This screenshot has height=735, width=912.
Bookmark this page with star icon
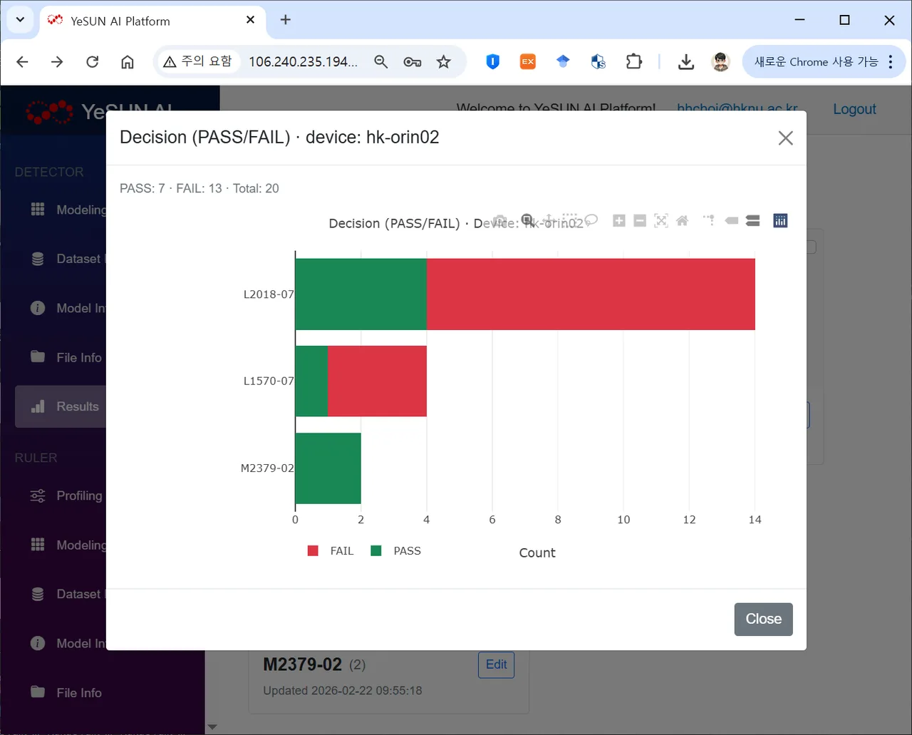(x=444, y=62)
